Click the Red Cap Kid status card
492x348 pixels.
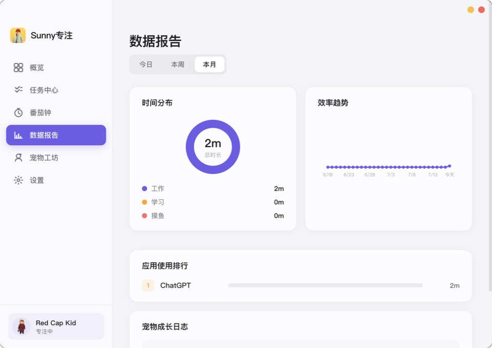tap(56, 327)
